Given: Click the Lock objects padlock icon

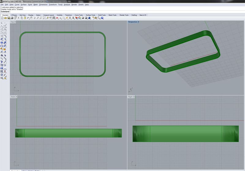Looking at the screenshot, I should click(73, 18).
